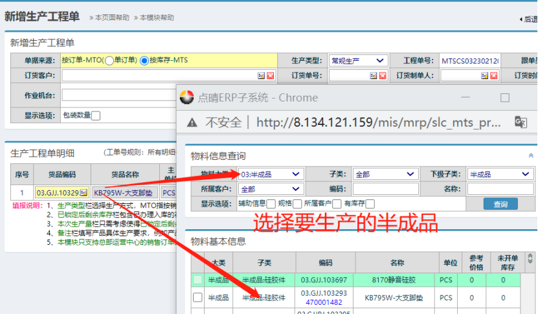Toggle the 辅助信息 checkbox
This screenshot has width=538, height=314.
[x=271, y=204]
